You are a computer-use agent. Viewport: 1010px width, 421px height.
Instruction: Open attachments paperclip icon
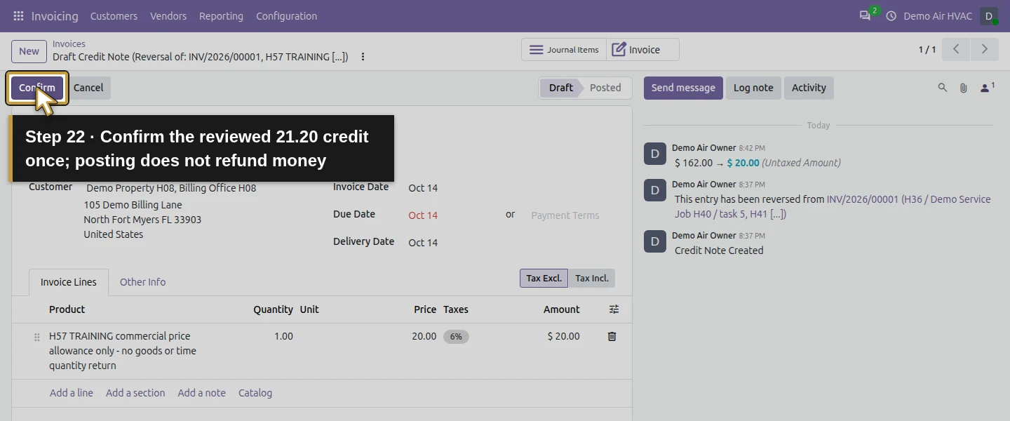(x=964, y=88)
